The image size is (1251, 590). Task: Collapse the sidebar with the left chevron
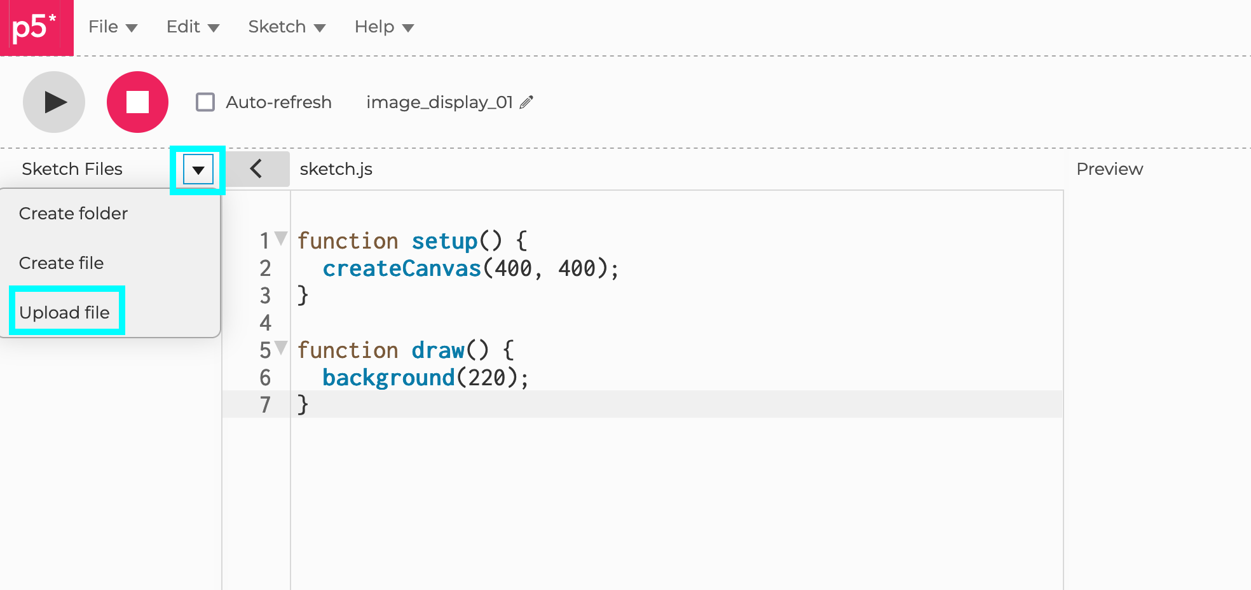coord(256,169)
